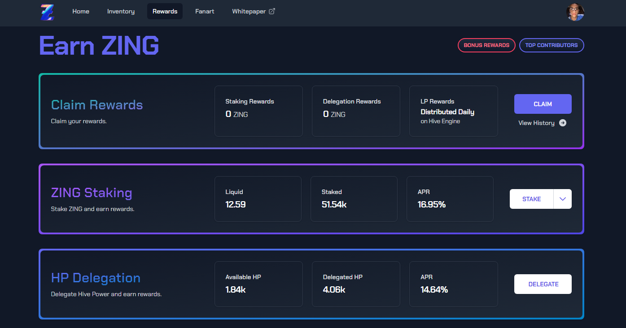Click the BONUS REWARDS button

coord(486,45)
